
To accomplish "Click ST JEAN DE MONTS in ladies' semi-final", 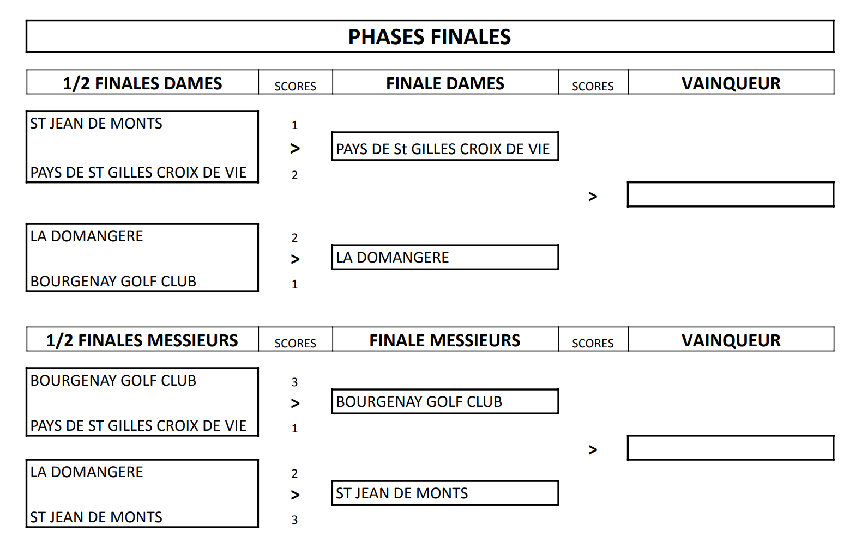I will pyautogui.click(x=97, y=124).
